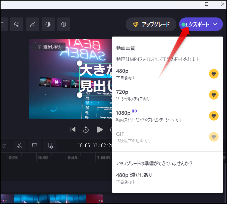227x204 pixels.
Task: Click the premium diamond badge for 480p
Action: point(214,74)
